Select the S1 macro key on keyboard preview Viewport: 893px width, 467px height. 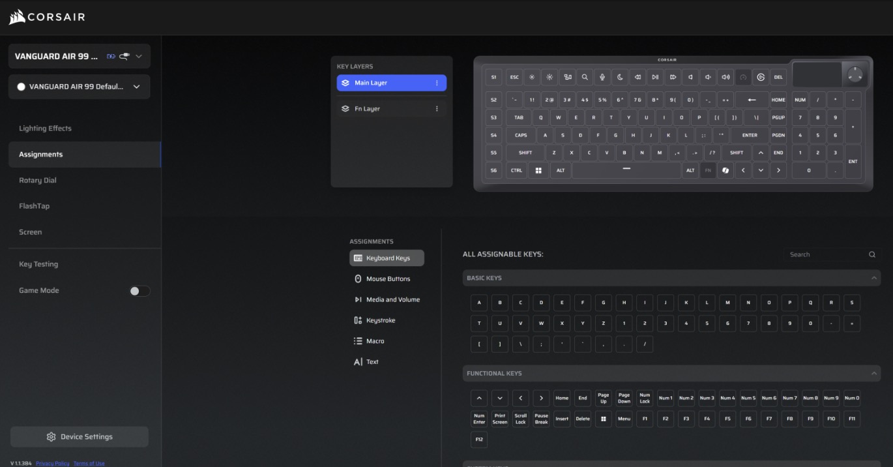coord(493,77)
